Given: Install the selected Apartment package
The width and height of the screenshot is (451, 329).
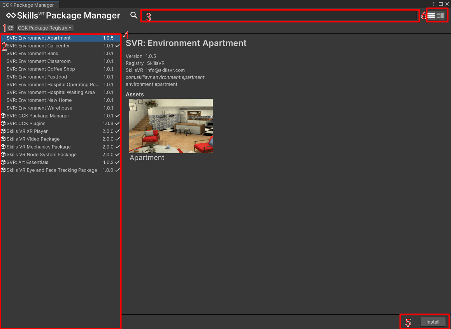Looking at the screenshot, I should [x=433, y=322].
